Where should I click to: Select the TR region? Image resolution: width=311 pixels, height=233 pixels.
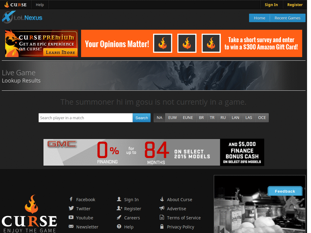click(x=212, y=118)
